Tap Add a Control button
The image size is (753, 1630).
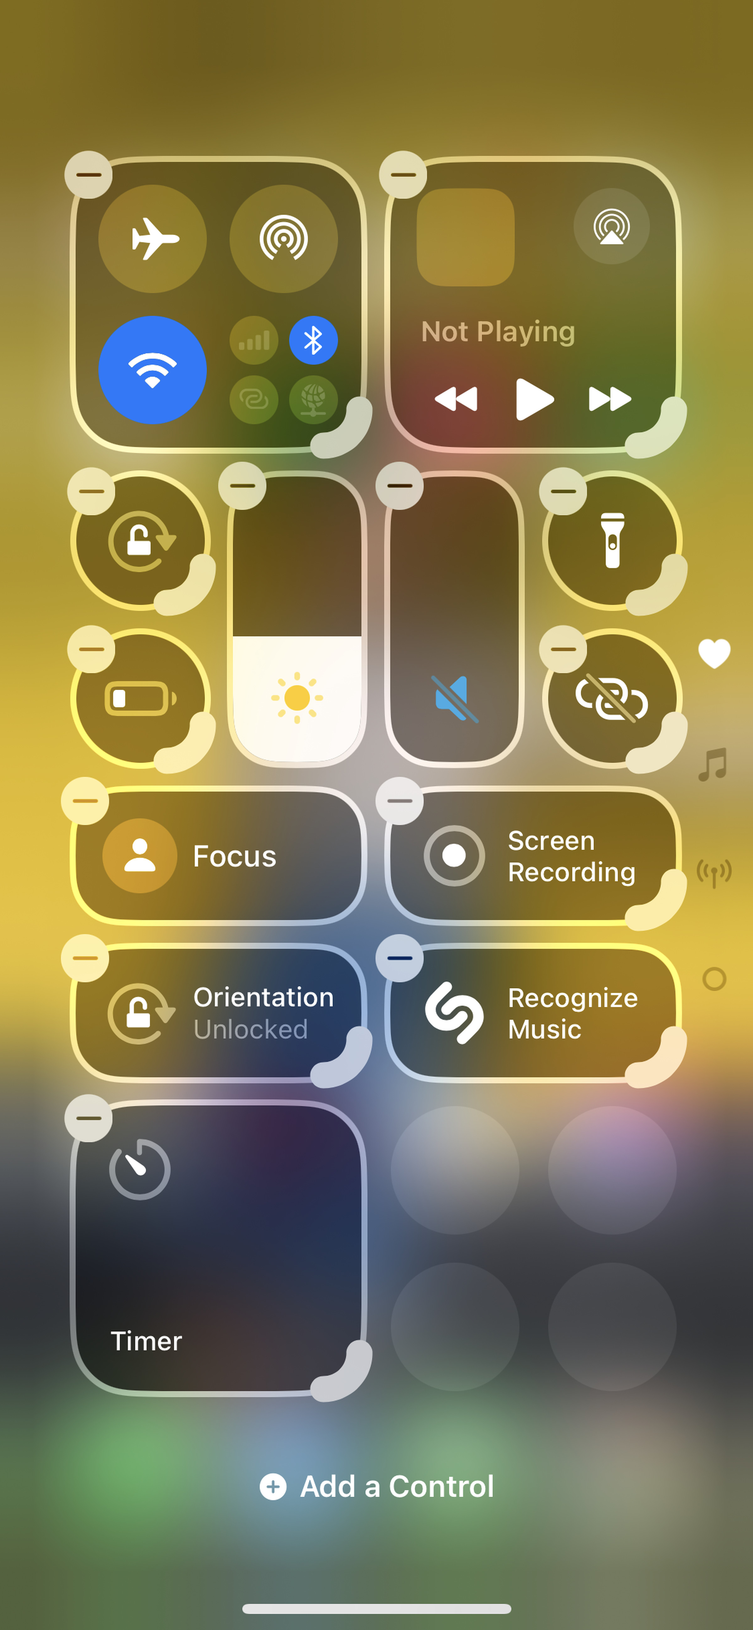(376, 1485)
